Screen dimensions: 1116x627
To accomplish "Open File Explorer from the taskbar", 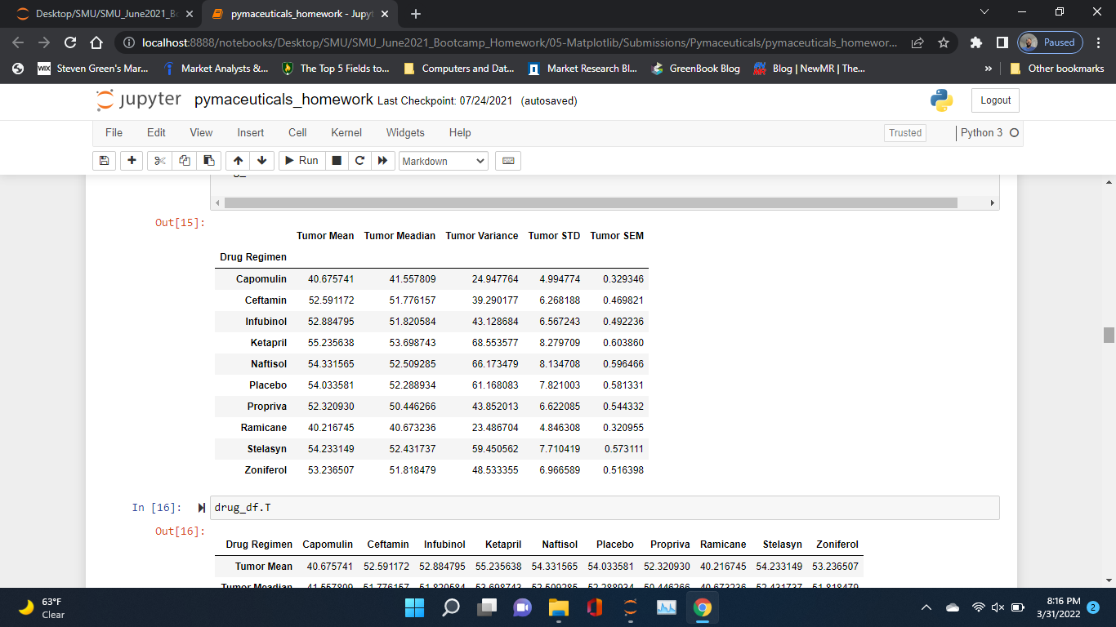I will [558, 607].
